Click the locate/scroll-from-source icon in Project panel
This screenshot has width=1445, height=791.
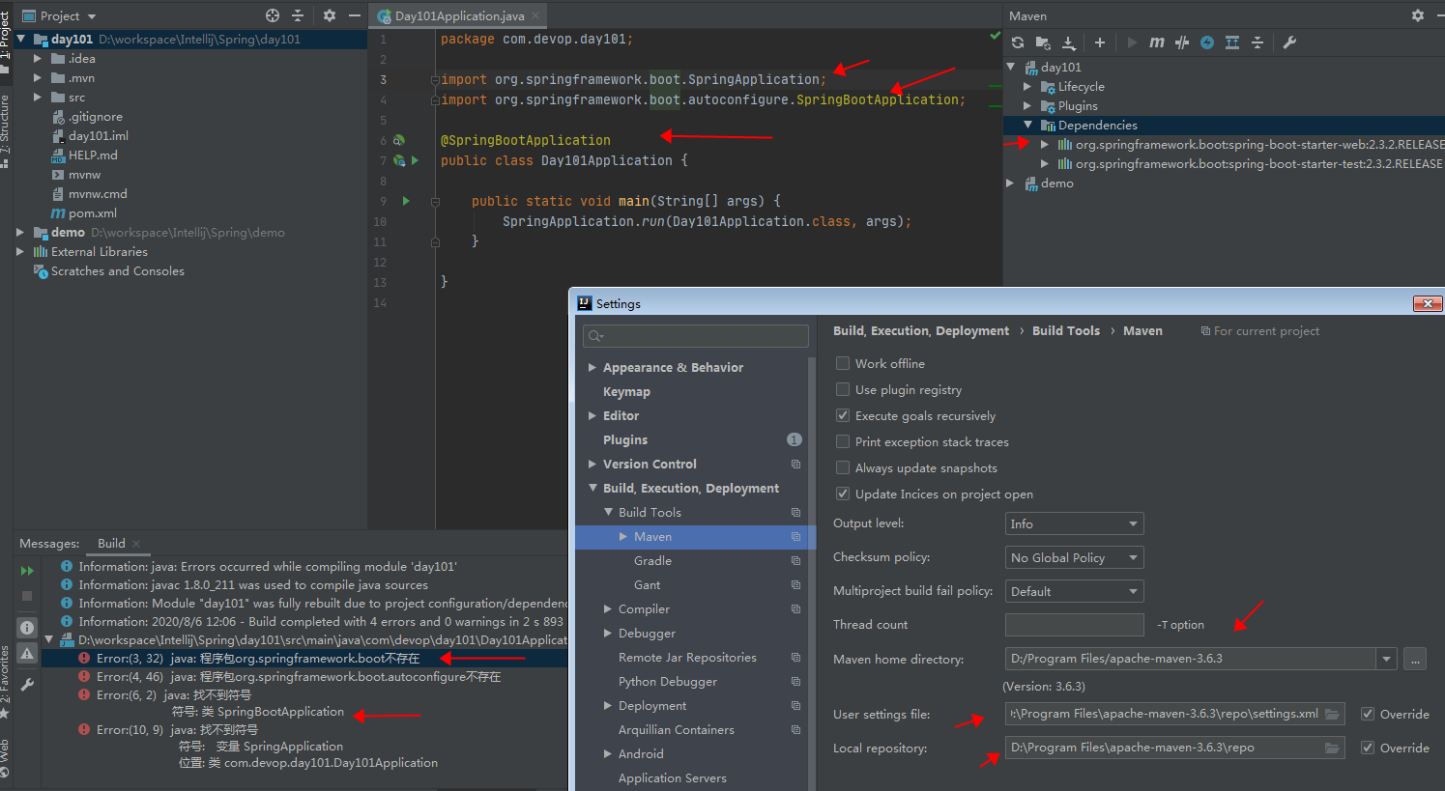[x=273, y=15]
